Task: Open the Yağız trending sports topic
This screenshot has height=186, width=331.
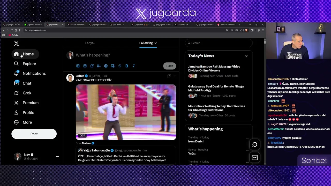Action: point(192,153)
